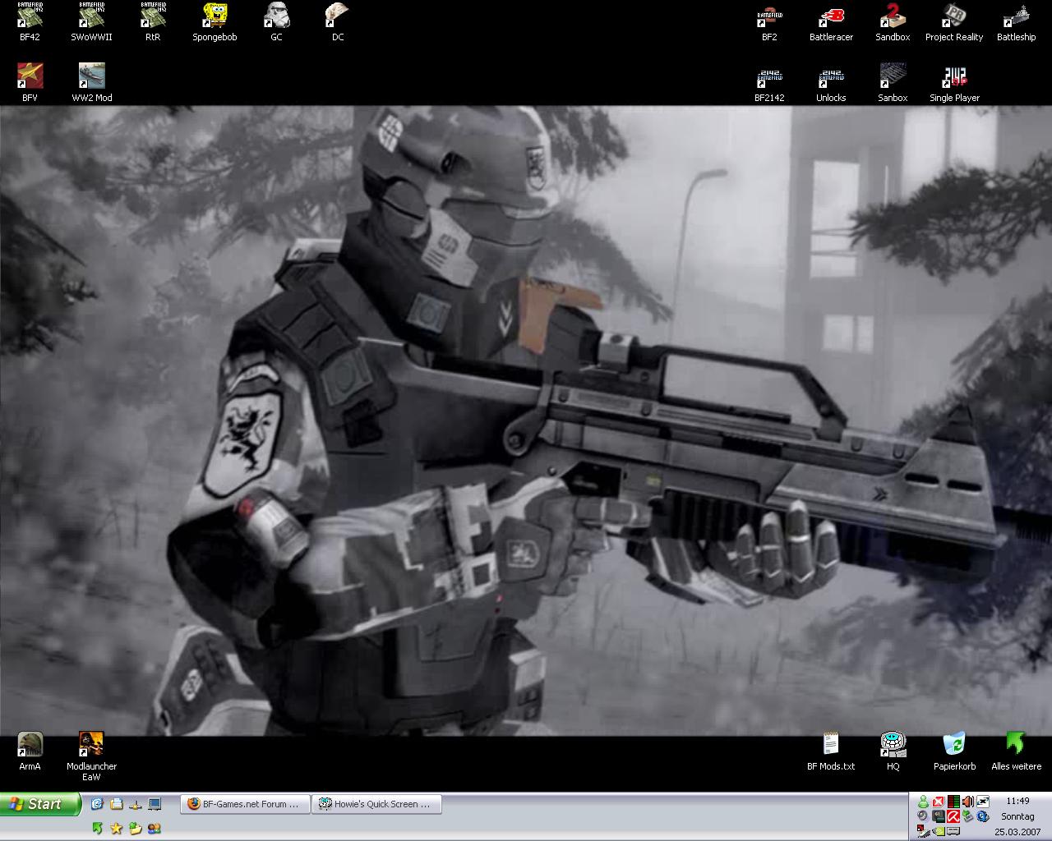Viewport: 1052px width, 841px height.
Task: Select the Spongebob desktop icon
Action: [x=215, y=22]
